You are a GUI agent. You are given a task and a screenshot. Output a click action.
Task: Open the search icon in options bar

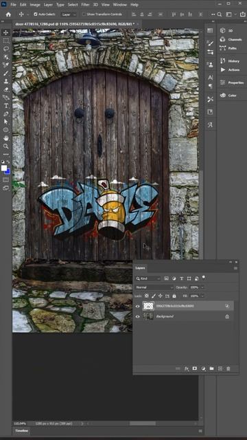tap(220, 14)
